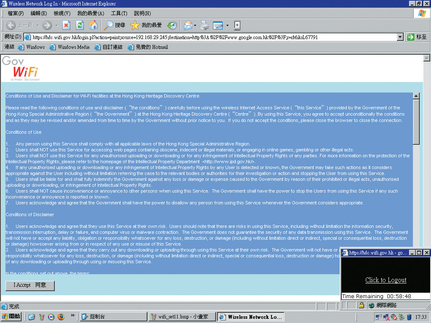Viewport: 431px width, 323px height.
Task: Maximize the logout popup window
Action: [x=419, y=252]
